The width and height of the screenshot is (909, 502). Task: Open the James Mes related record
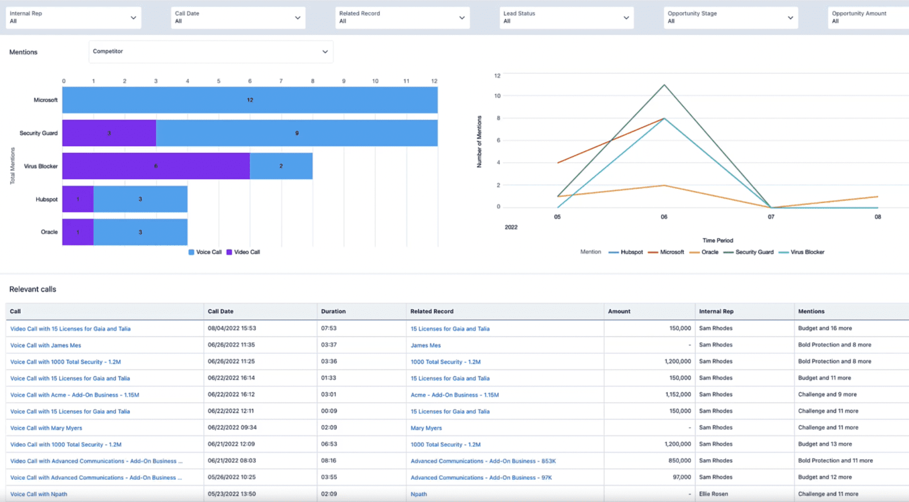(x=426, y=345)
